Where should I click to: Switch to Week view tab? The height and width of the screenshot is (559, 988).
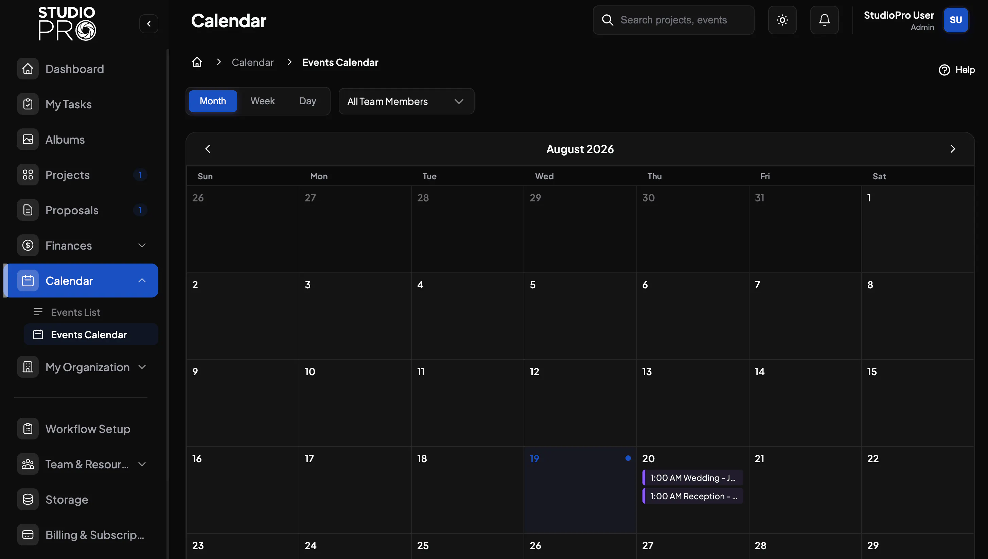[263, 101]
